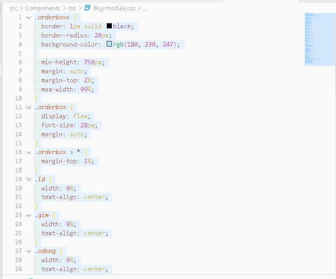This screenshot has height=279, width=336.
Task: Click Buy.module.css in the breadcrumb
Action: point(114,8)
